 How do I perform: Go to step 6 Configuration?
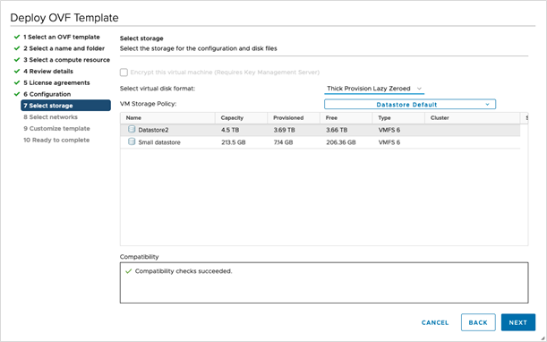click(x=47, y=94)
